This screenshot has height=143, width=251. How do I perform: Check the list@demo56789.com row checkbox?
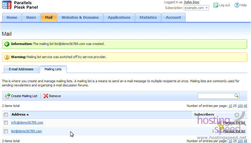tap(6, 131)
